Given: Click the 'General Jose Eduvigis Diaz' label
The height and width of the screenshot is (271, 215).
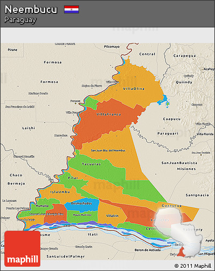Looking at the screenshot, I should point(46,214).
